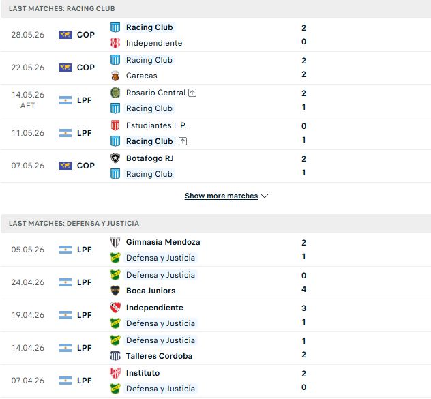
Task: Click the advancing arrow icon beside Racing Club
Action: click(x=183, y=141)
